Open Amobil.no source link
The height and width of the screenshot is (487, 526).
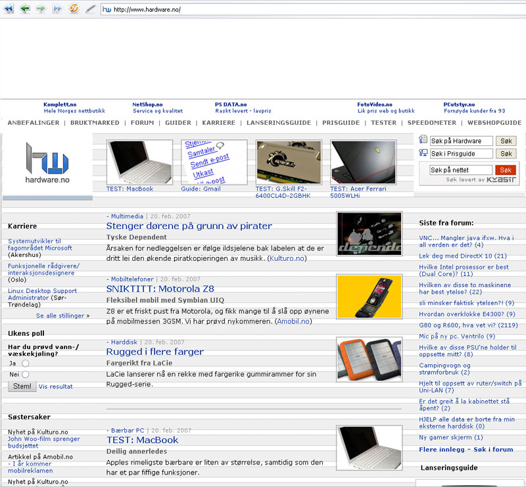(293, 321)
